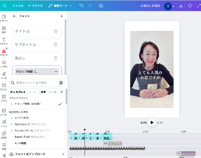Open the テロップ明朝 font dropdown
The image size is (201, 158).
pos(37,71)
